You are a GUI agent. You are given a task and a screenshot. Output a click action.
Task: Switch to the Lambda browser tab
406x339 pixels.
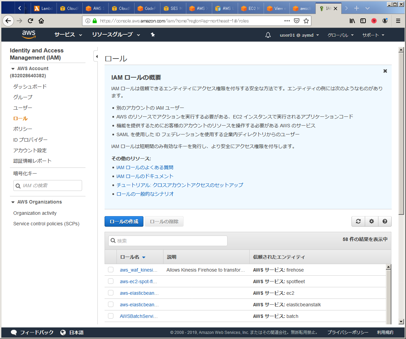pyautogui.click(x=44, y=8)
